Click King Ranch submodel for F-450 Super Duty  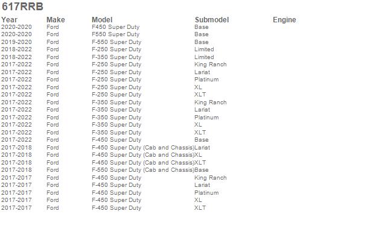pos(210,178)
